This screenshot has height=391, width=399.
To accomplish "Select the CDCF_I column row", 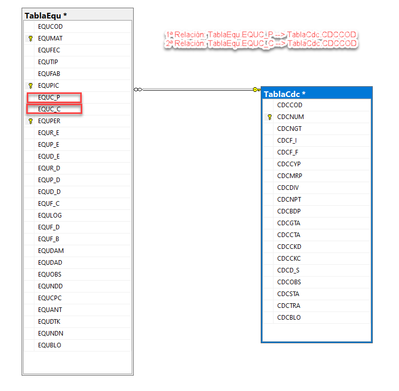I will [x=317, y=141].
